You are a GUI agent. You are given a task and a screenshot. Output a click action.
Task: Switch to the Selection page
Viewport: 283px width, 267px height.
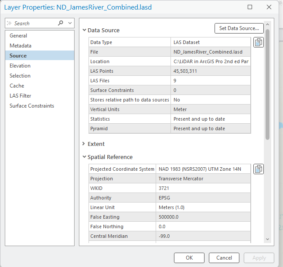click(40, 76)
